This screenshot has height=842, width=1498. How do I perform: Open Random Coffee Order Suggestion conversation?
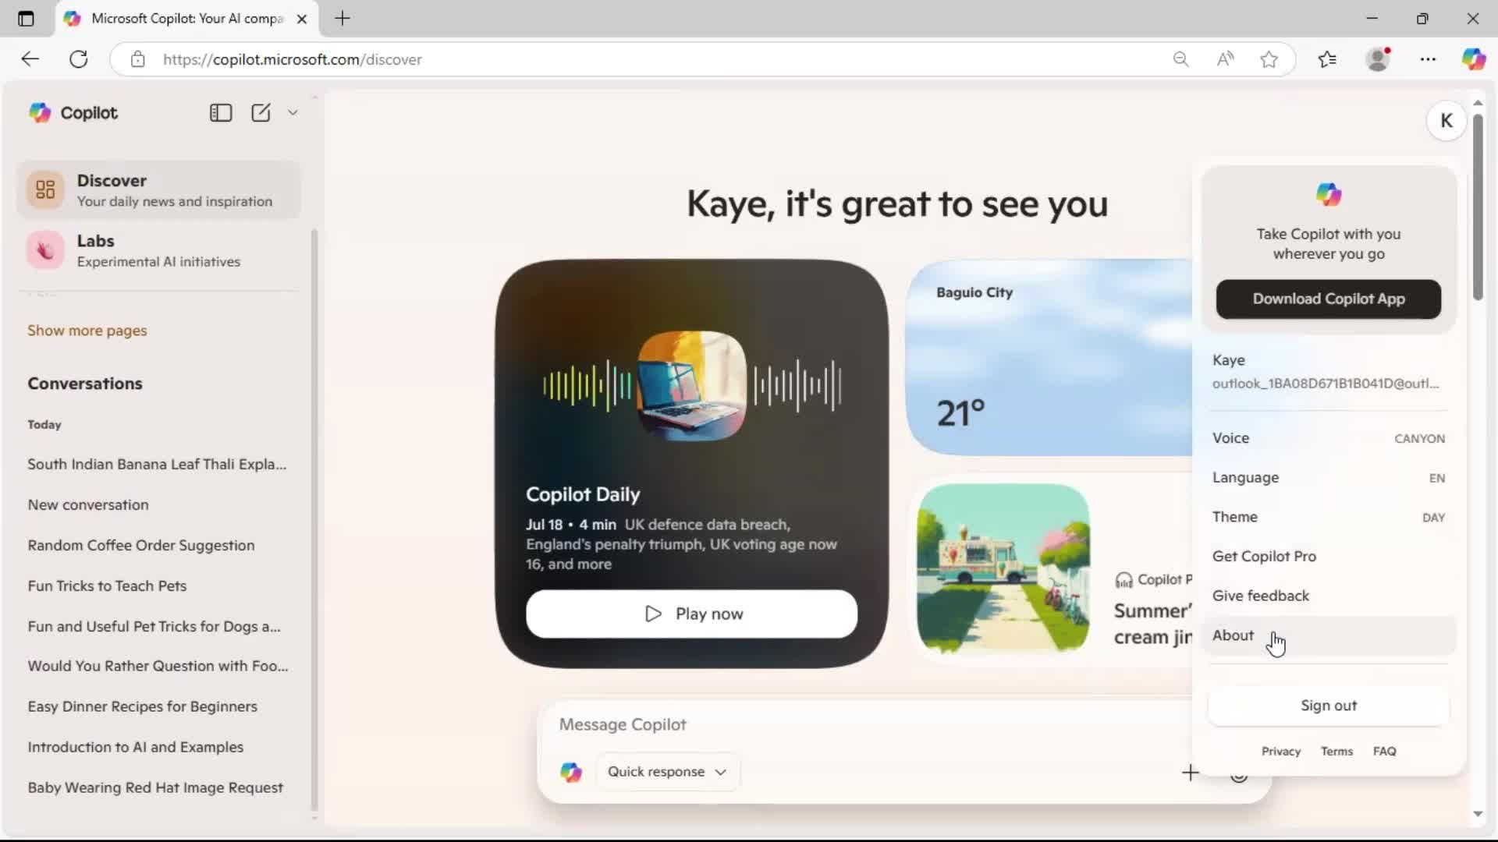tap(141, 545)
